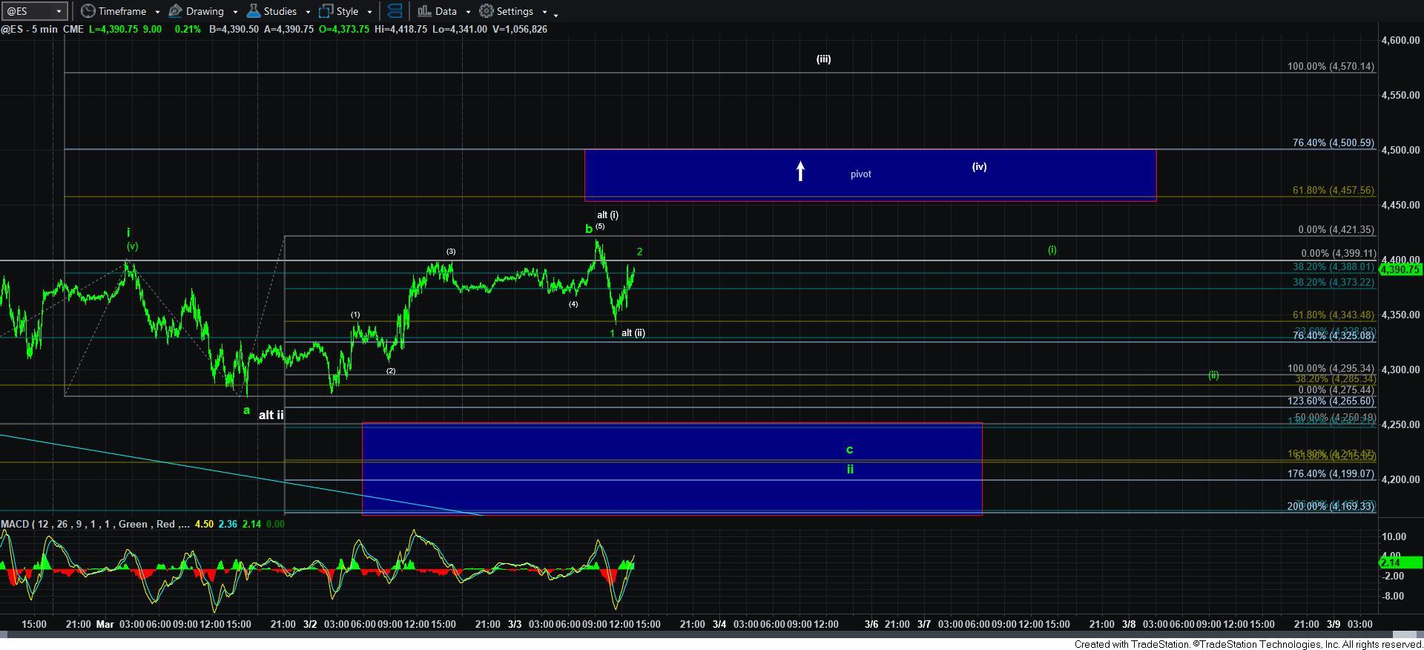Select the white (iii) wave label
This screenshot has height=650, width=1424.
coord(823,59)
